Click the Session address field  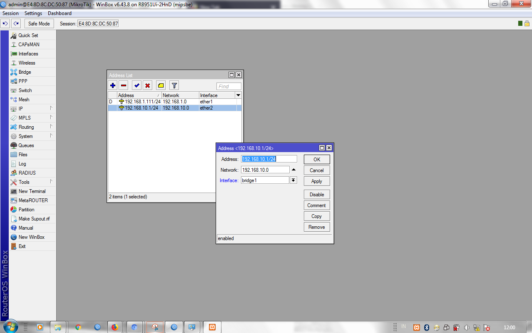(x=98, y=24)
